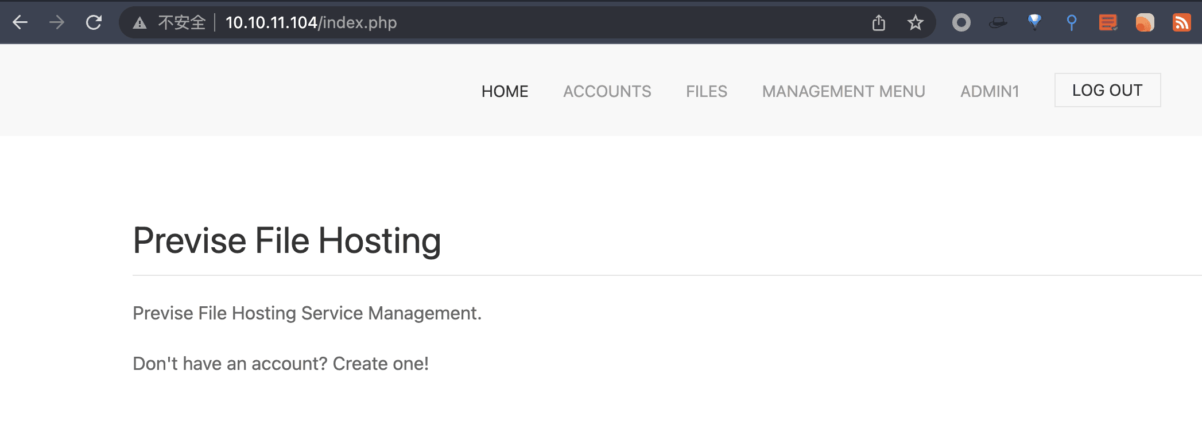
Task: Click the LOG OUT button
Action: (x=1108, y=90)
